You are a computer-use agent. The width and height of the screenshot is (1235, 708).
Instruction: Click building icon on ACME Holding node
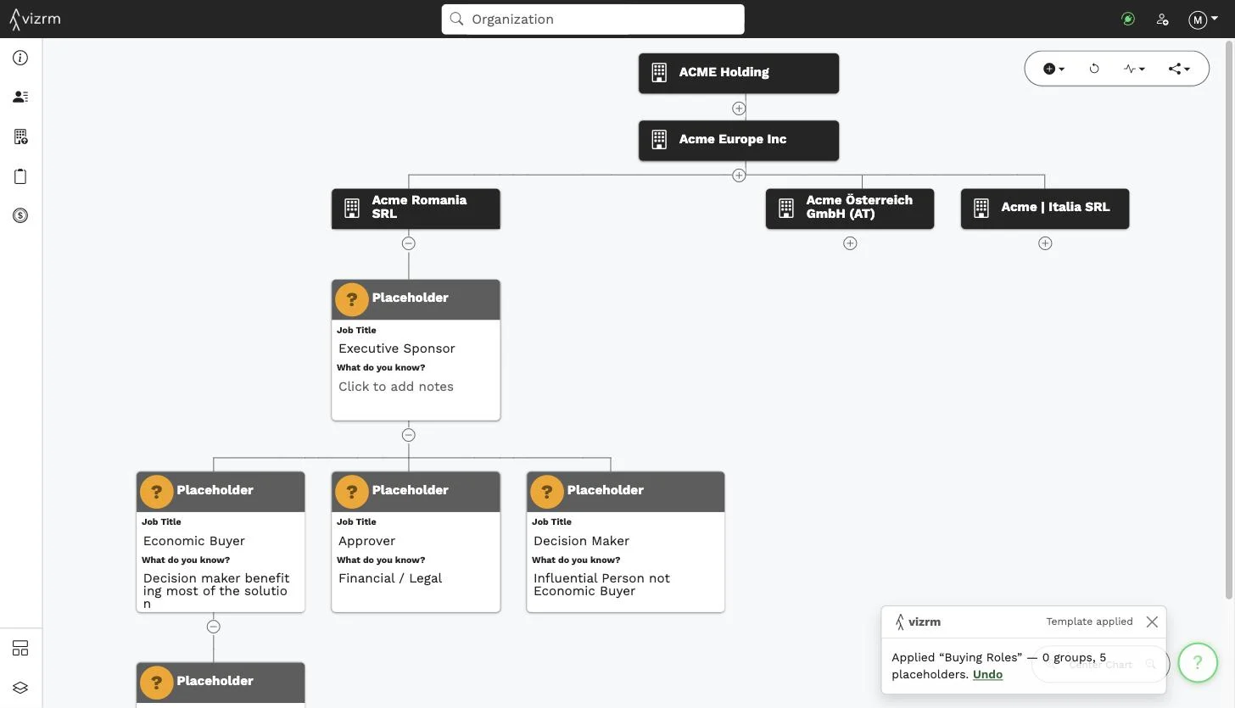[659, 73]
